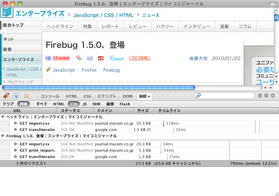
Task: Click the Hatena bookmark B icon
Action: click(48, 58)
